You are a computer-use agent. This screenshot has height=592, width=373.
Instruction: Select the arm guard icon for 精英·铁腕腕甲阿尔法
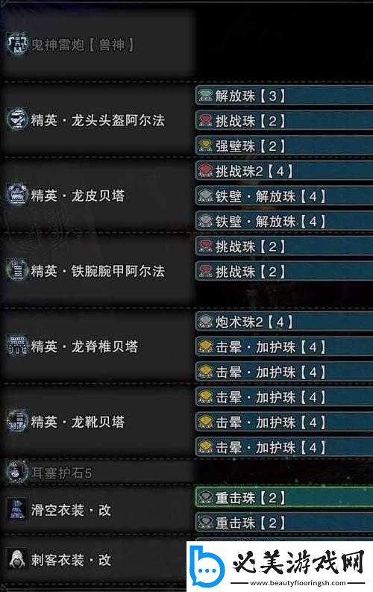(17, 269)
